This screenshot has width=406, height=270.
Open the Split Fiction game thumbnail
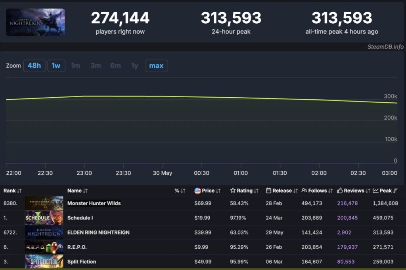44,261
